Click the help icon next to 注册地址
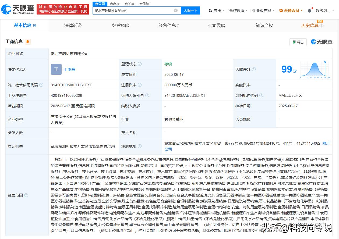The height and width of the screenshot is (239, 339). point(140,146)
